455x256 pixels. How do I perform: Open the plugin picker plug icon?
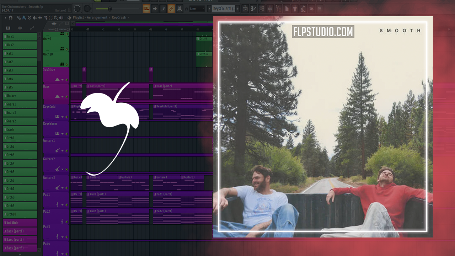click(x=295, y=9)
